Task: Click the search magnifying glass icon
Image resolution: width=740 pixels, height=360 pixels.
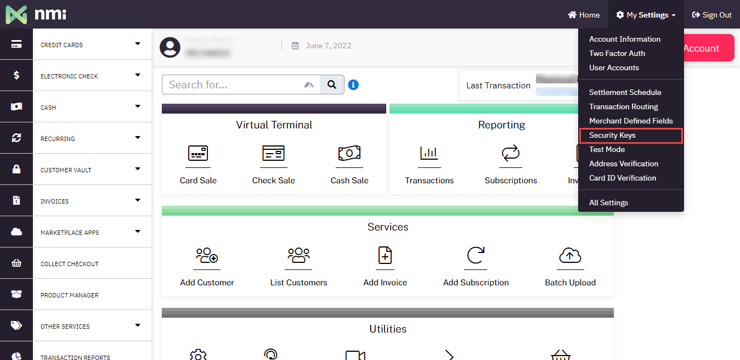Action: point(332,85)
